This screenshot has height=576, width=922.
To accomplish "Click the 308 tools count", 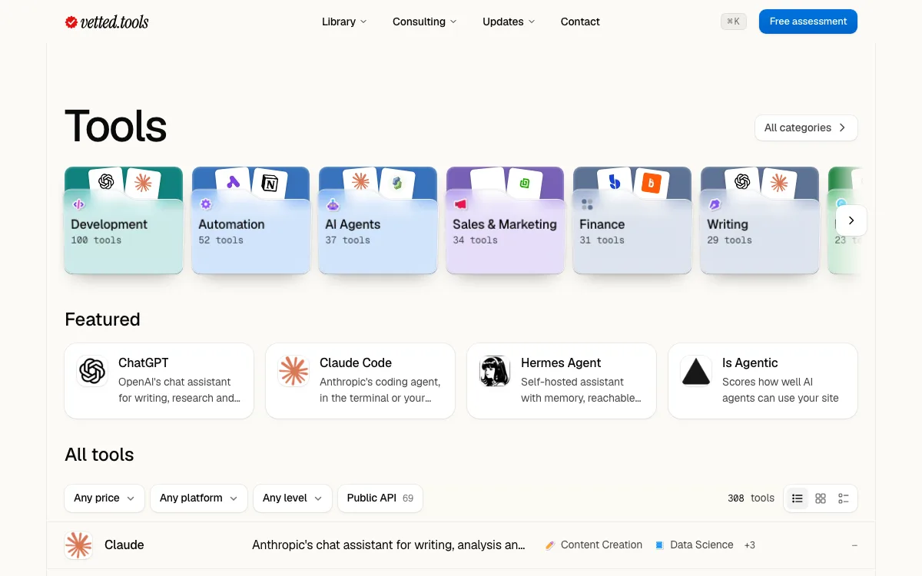I will (751, 498).
